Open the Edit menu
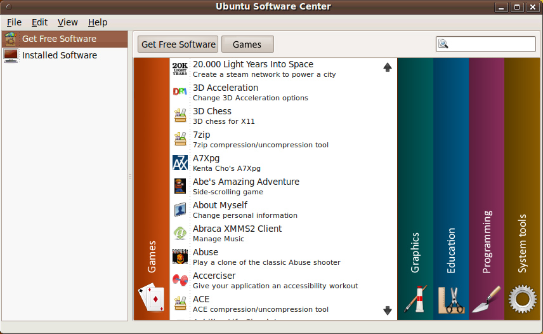The image size is (543, 334). pyautogui.click(x=39, y=22)
